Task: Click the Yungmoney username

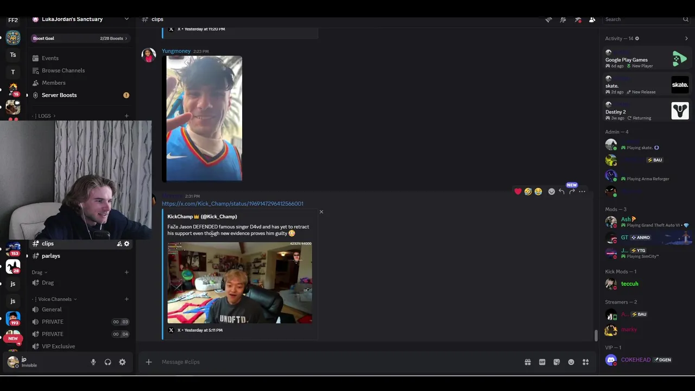Action: point(176,51)
